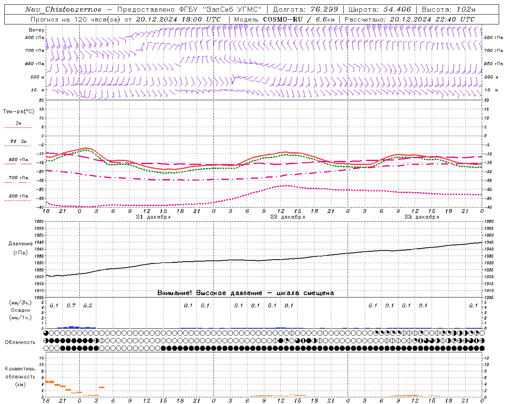Click the "Конвективн." convective cloud label

point(21,369)
